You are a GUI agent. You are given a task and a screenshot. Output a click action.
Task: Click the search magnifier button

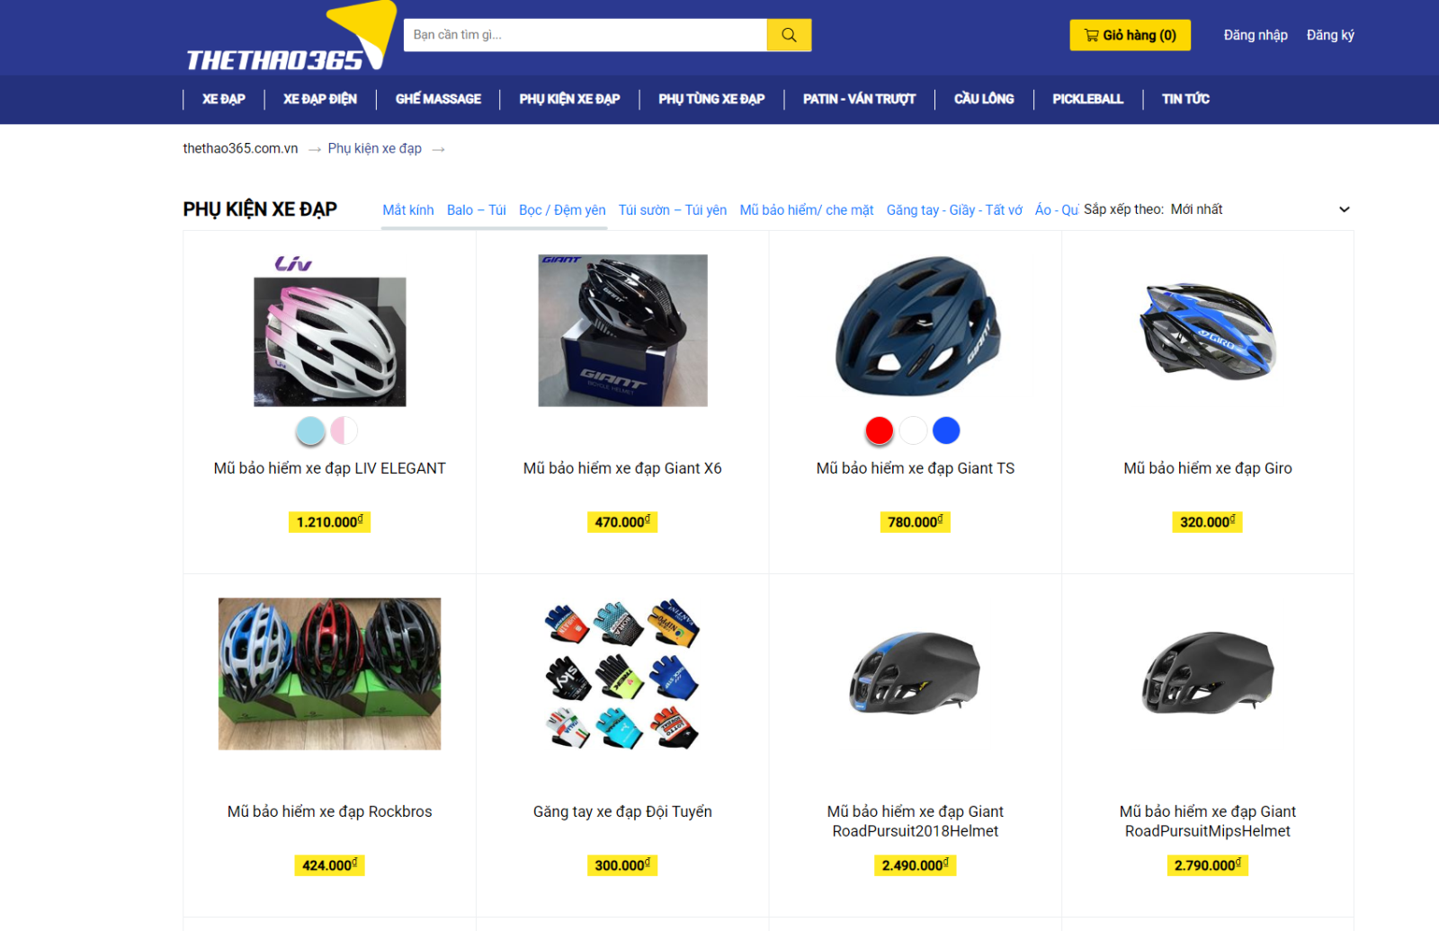pos(789,35)
